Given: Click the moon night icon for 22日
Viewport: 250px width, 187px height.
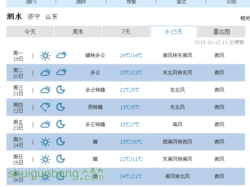Looking at the screenshot, I should coord(60,107).
